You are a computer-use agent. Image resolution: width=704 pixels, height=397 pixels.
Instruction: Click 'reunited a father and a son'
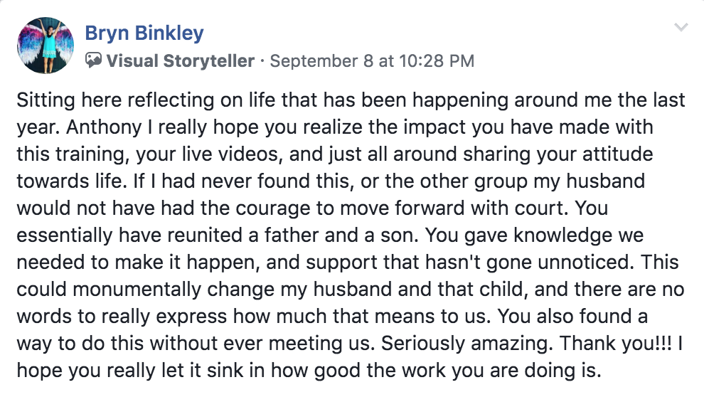[x=293, y=235]
